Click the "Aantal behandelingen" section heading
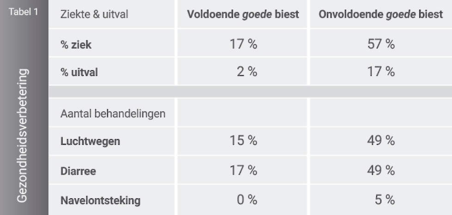The width and height of the screenshot is (452, 215). pos(113,113)
